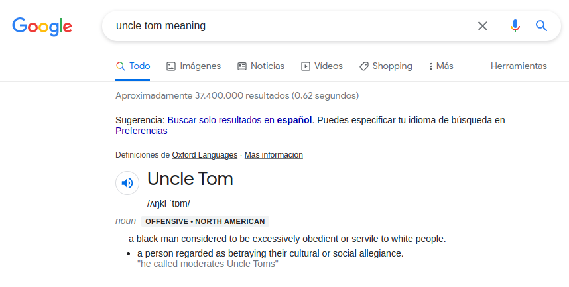Click the Más información link
The image size is (569, 287).
click(x=274, y=155)
